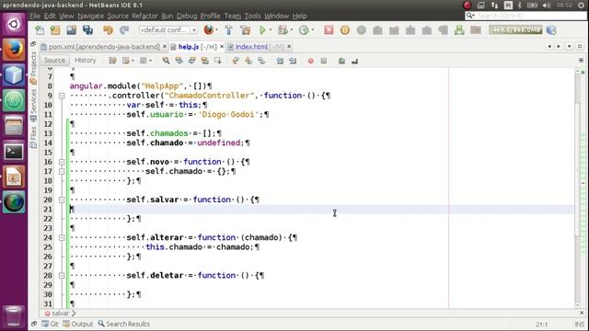This screenshot has height=331, width=589.
Task: Collapse the self.alterar function fold at line 24
Action: pyautogui.click(x=62, y=237)
